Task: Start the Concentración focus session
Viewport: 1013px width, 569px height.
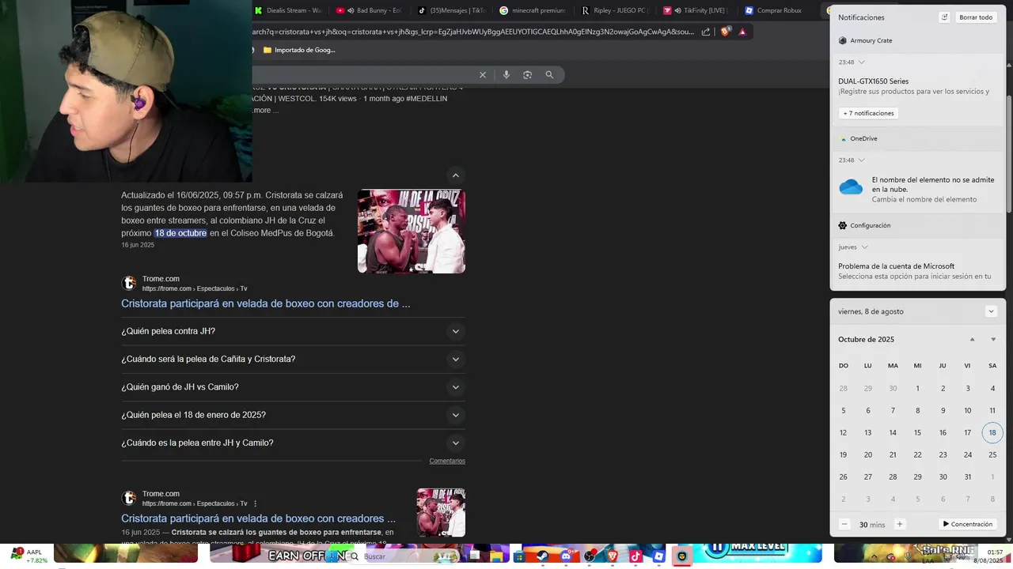Action: pos(967,524)
